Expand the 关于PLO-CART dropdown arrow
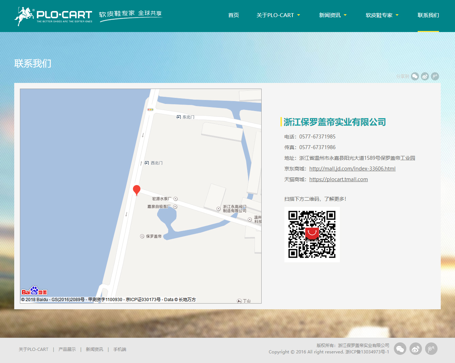This screenshot has width=455, height=363. (299, 15)
